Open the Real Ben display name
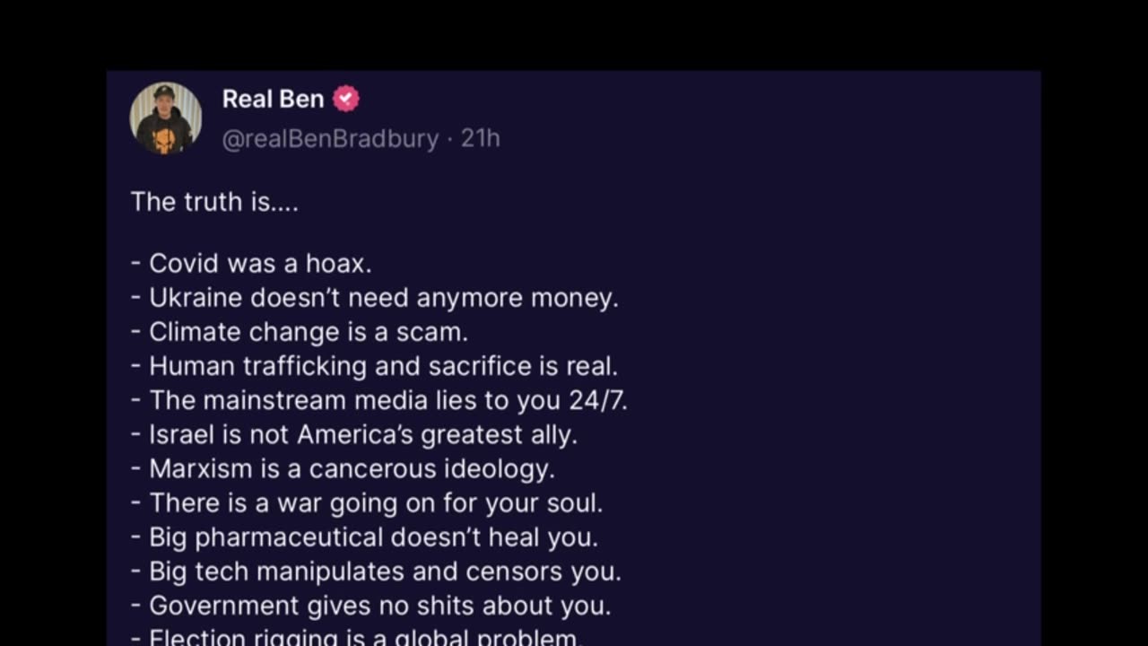This screenshot has width=1148, height=646. tap(273, 99)
